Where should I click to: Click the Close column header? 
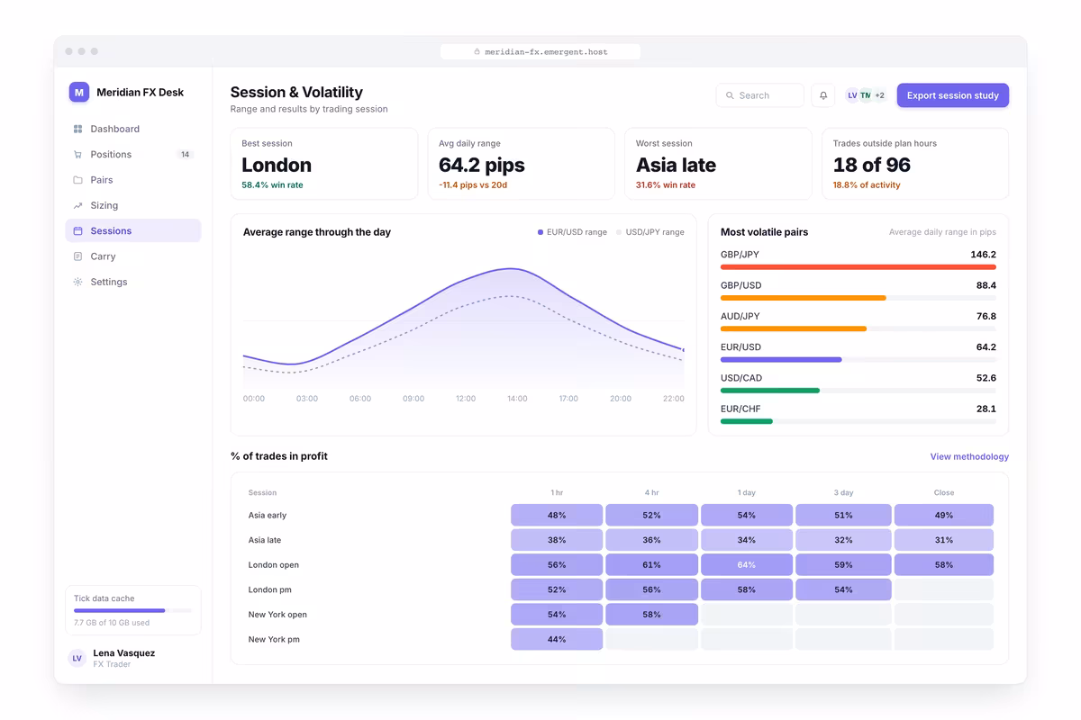click(944, 493)
